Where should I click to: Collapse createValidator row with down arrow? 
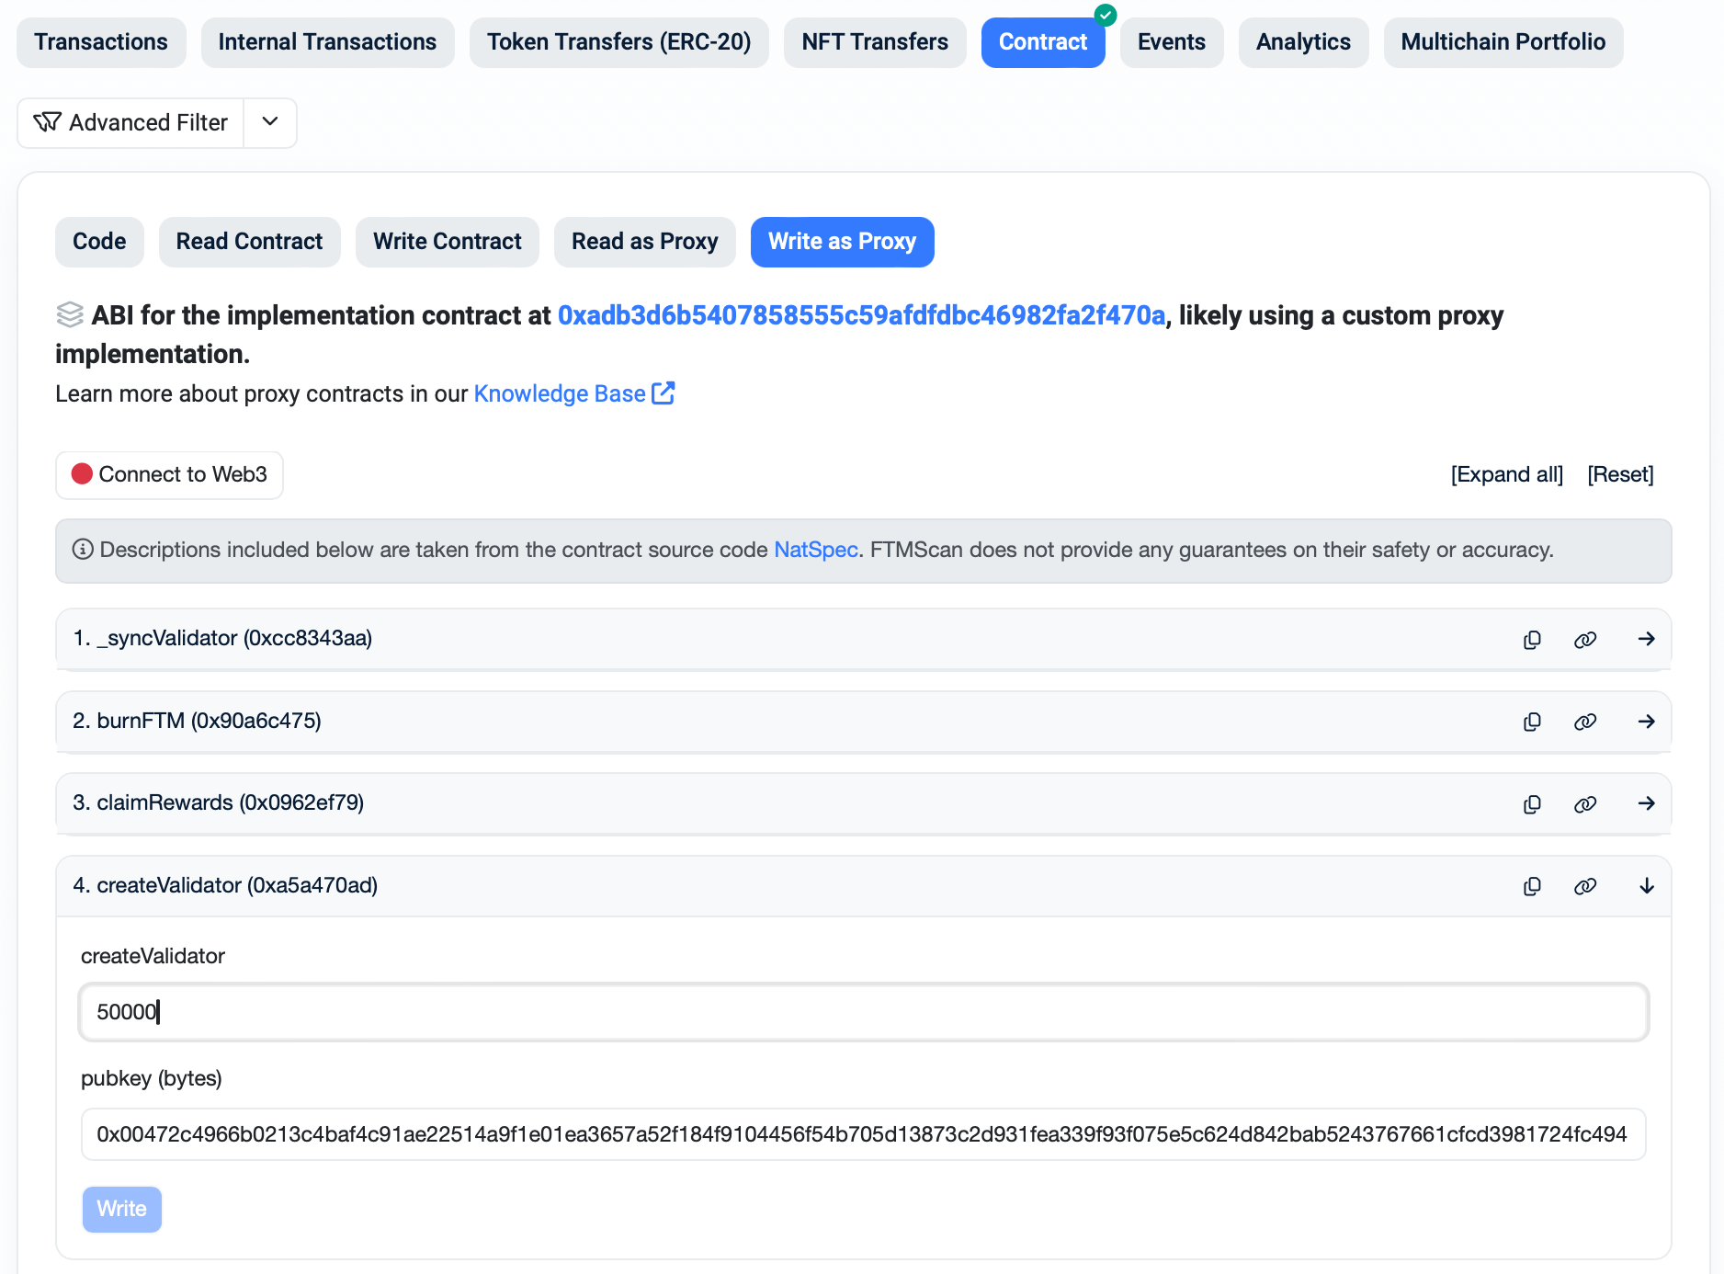(1647, 886)
